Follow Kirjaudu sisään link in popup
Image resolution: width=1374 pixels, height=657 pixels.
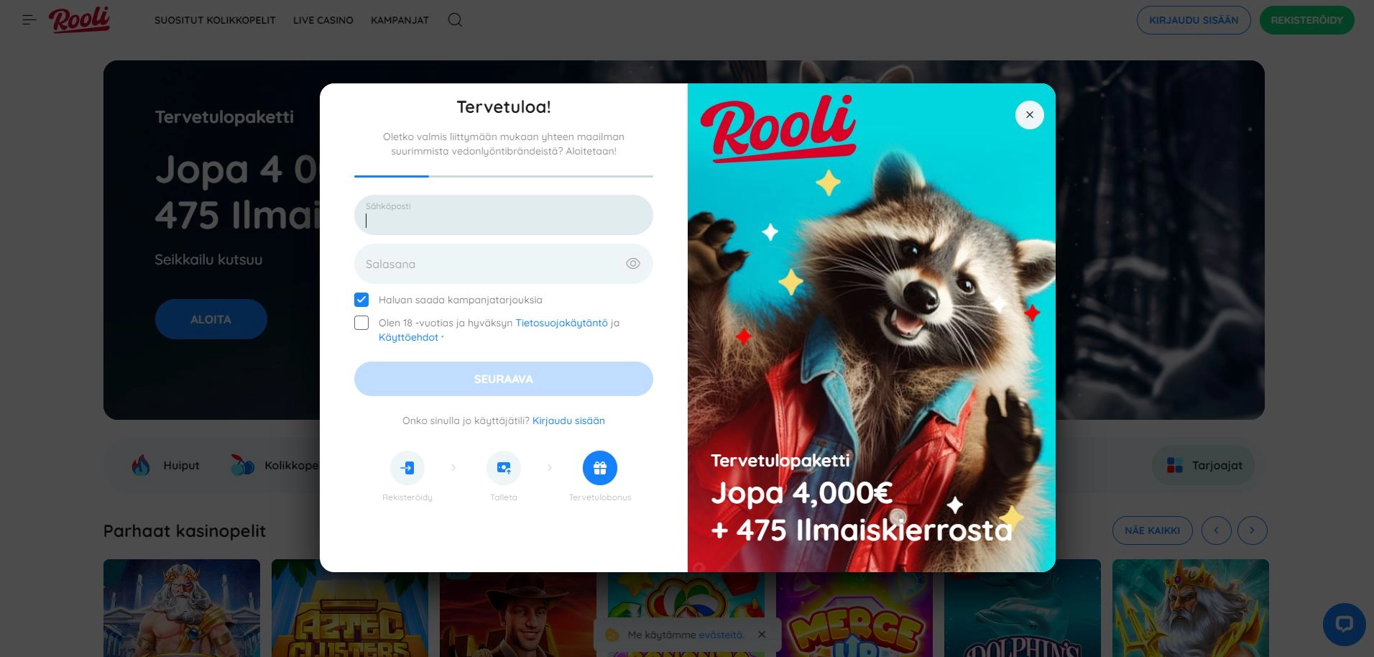[568, 421]
